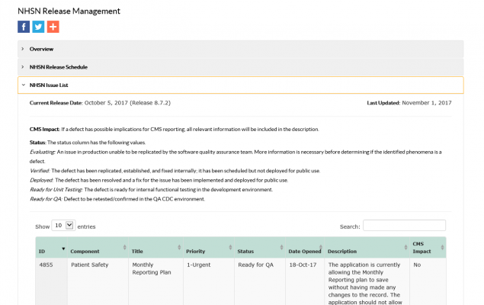Image resolution: width=484 pixels, height=305 pixels.
Task: Open more sharing options plus icon
Action: (53, 27)
